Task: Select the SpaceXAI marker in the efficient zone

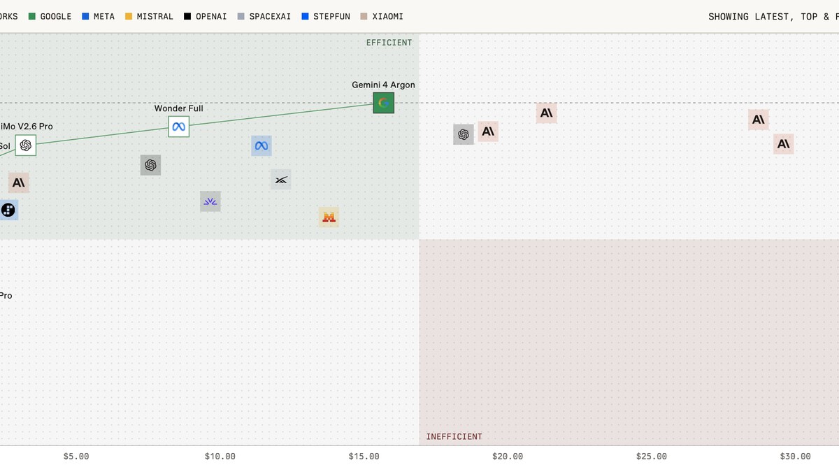Action: (x=281, y=180)
